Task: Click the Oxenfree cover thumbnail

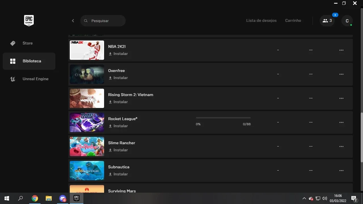Action: (x=87, y=74)
